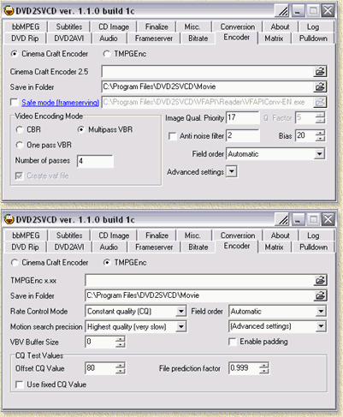Browse for Cinema Craft Encoder 2.5 executable
This screenshot has height=417, width=343.
coord(320,71)
